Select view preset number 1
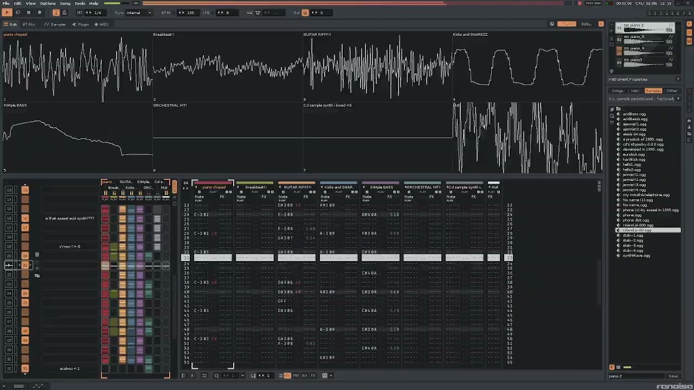694x390 pixels. point(650,13)
